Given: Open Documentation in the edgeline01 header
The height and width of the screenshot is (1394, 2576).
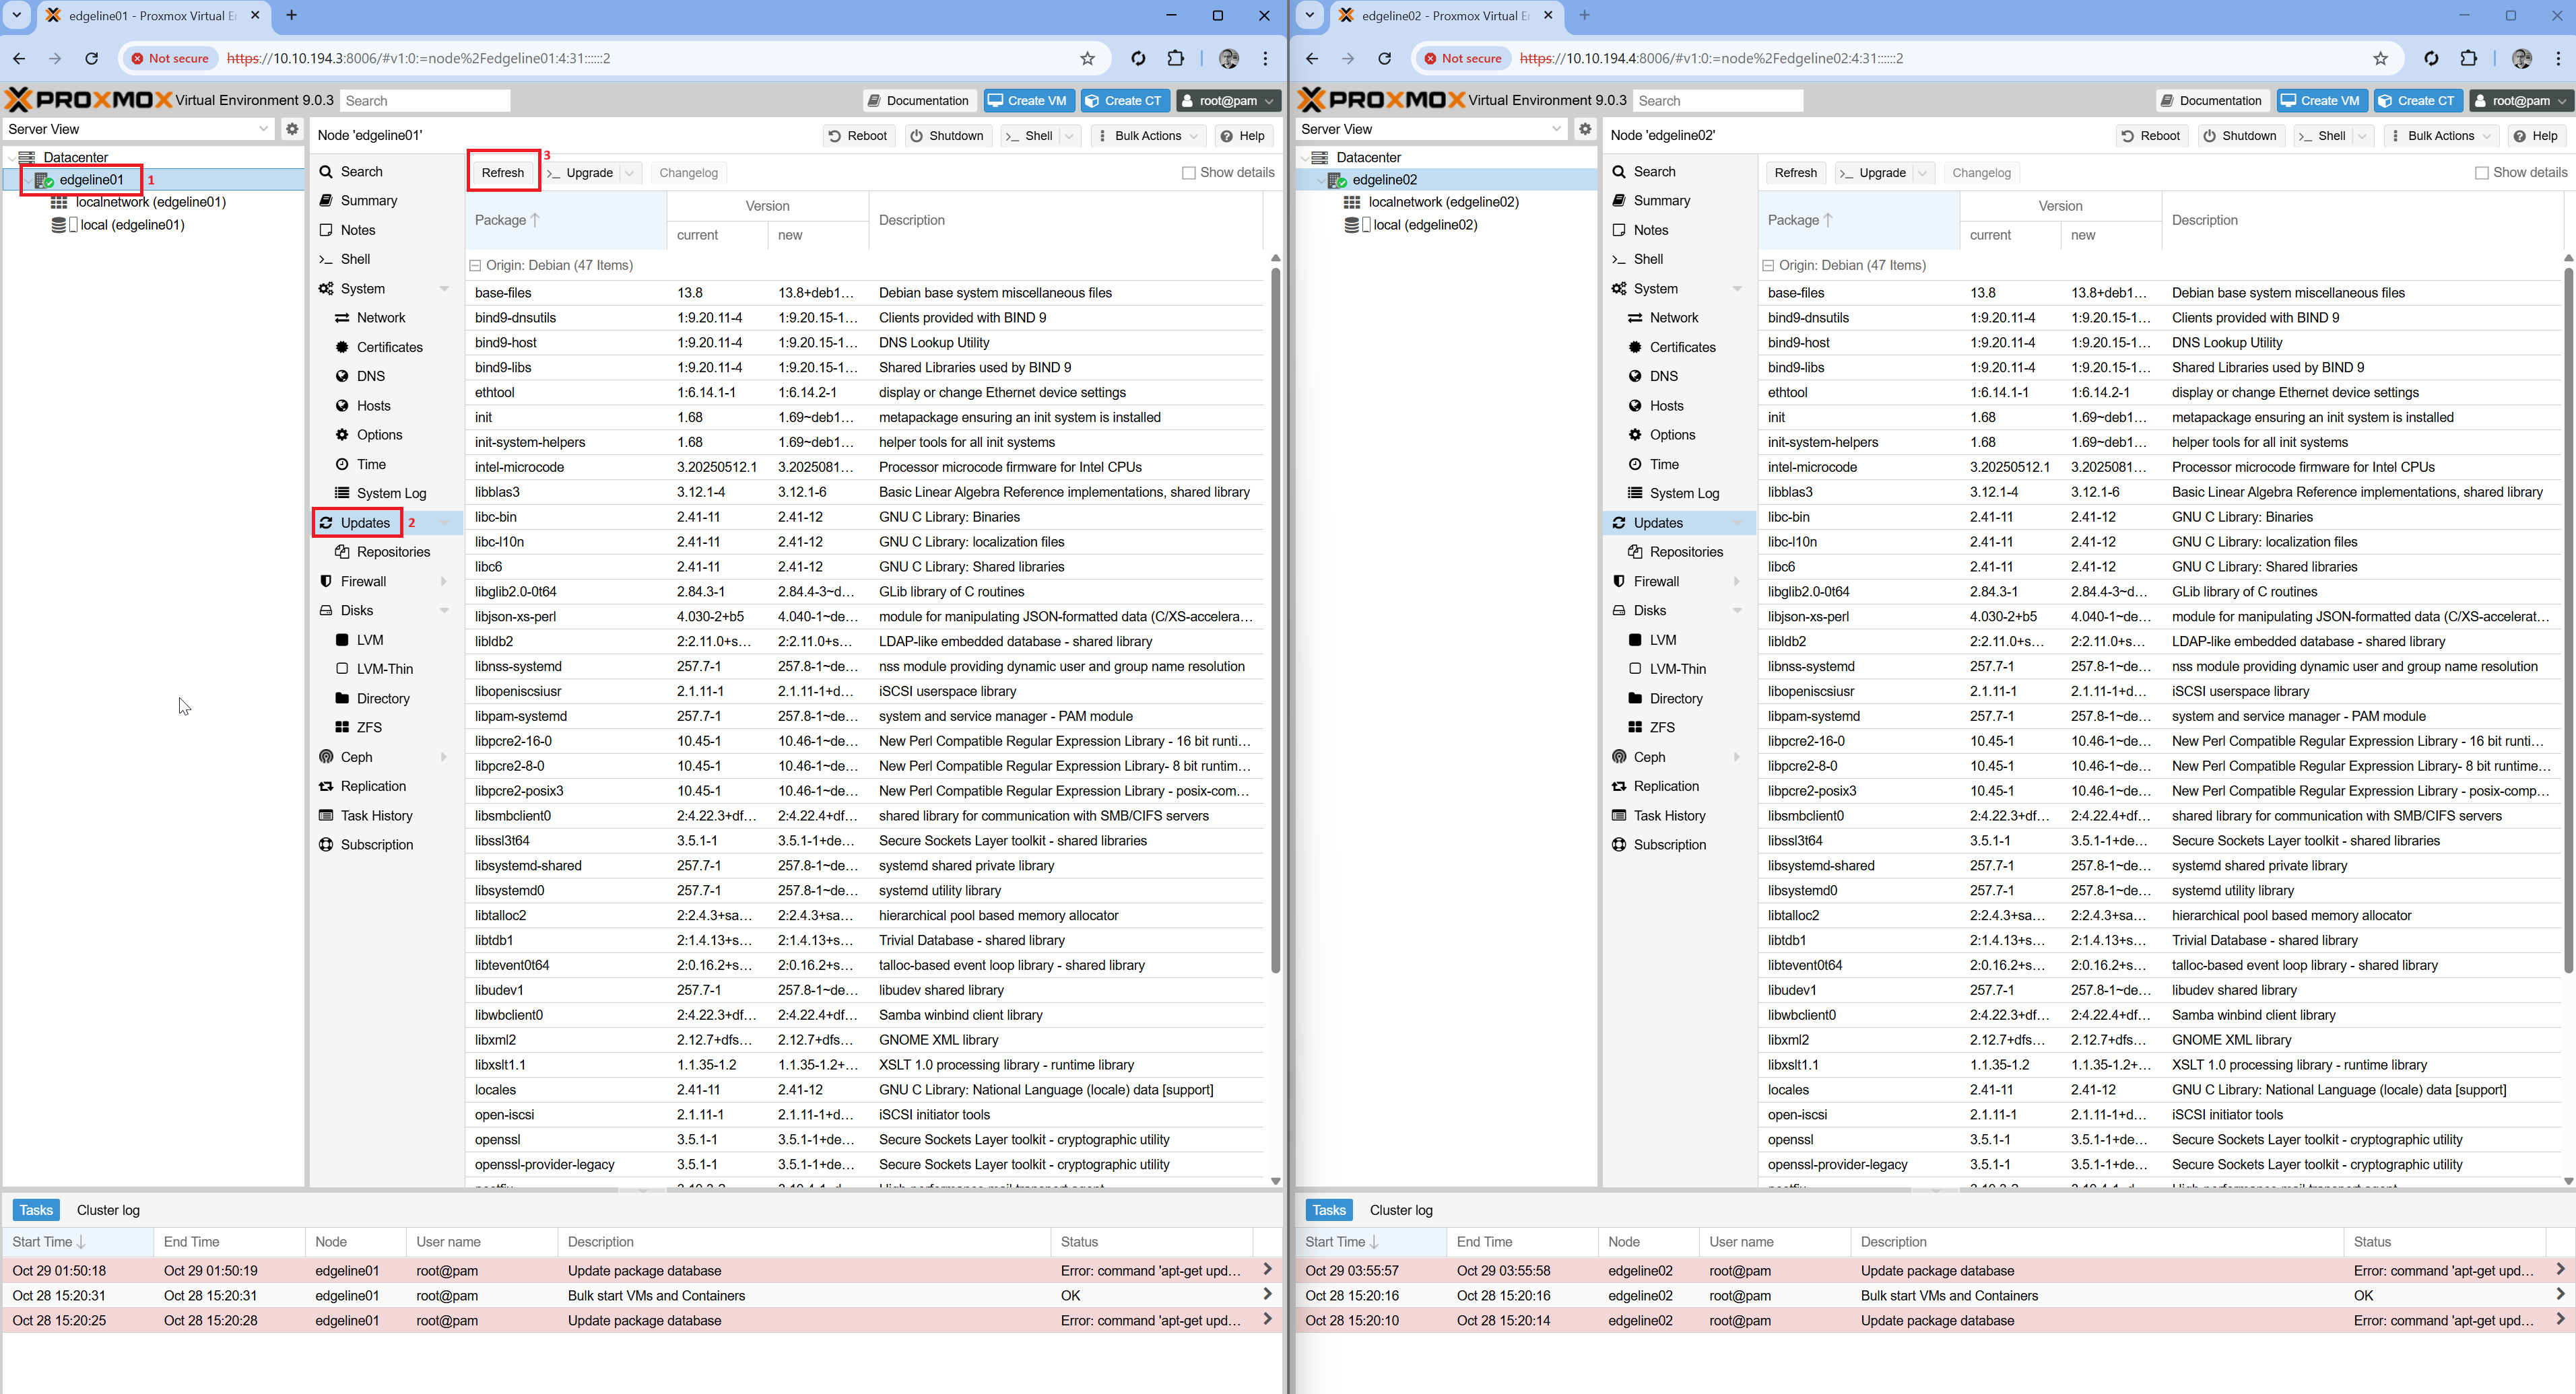Looking at the screenshot, I should [918, 101].
